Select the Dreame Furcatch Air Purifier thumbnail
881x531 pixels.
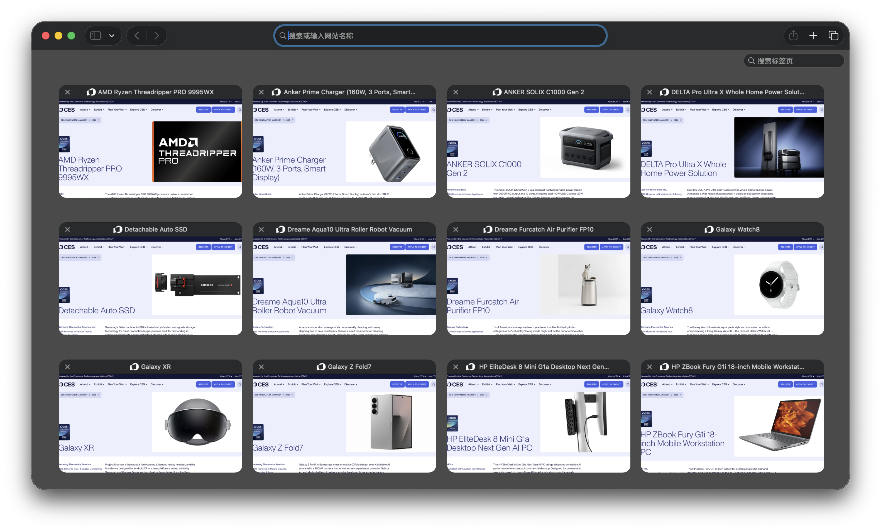538,284
